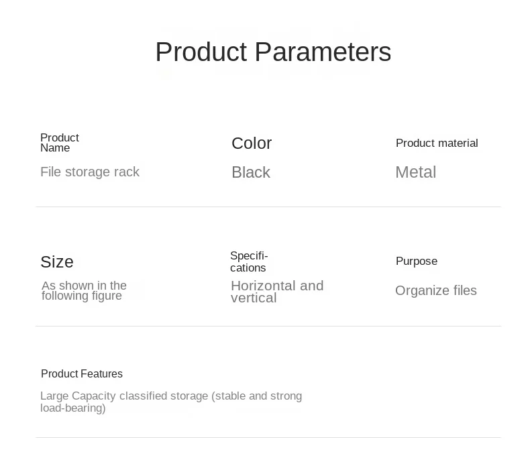Click divider line below Product Name row
Screen dimensions: 530x470
point(268,207)
